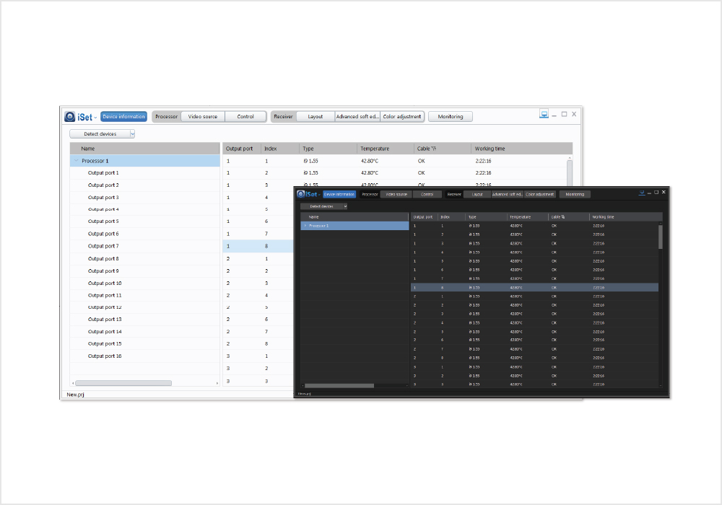
Task: Collapse the Processor 1 tree in light window
Action: (x=77, y=160)
